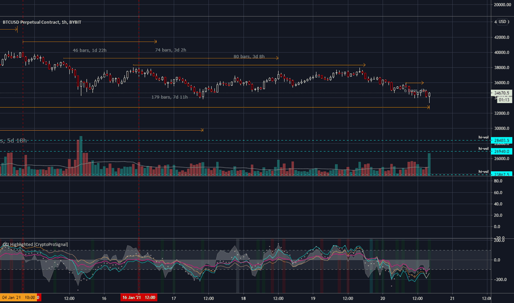Click the latest candlestick on the chart

tap(429, 98)
